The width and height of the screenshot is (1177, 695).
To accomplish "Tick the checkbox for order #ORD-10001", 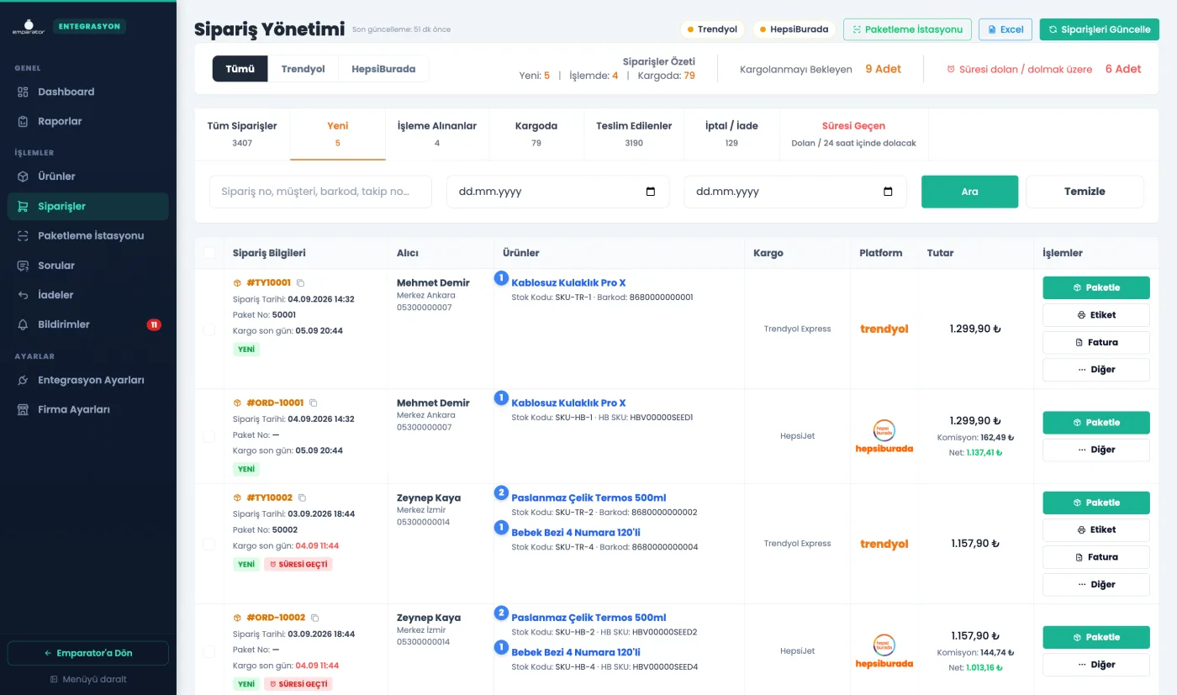I will (x=209, y=437).
